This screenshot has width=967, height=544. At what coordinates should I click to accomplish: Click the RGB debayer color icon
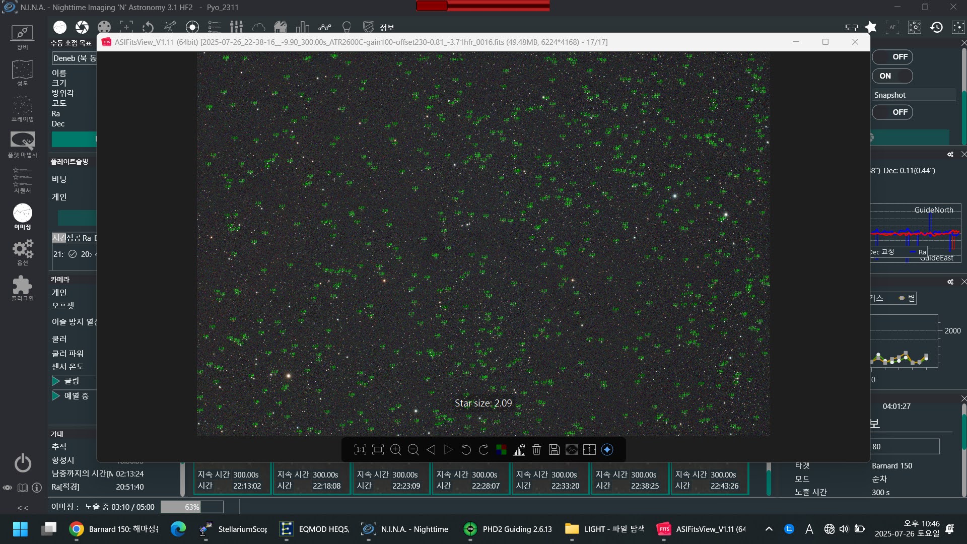tap(501, 450)
